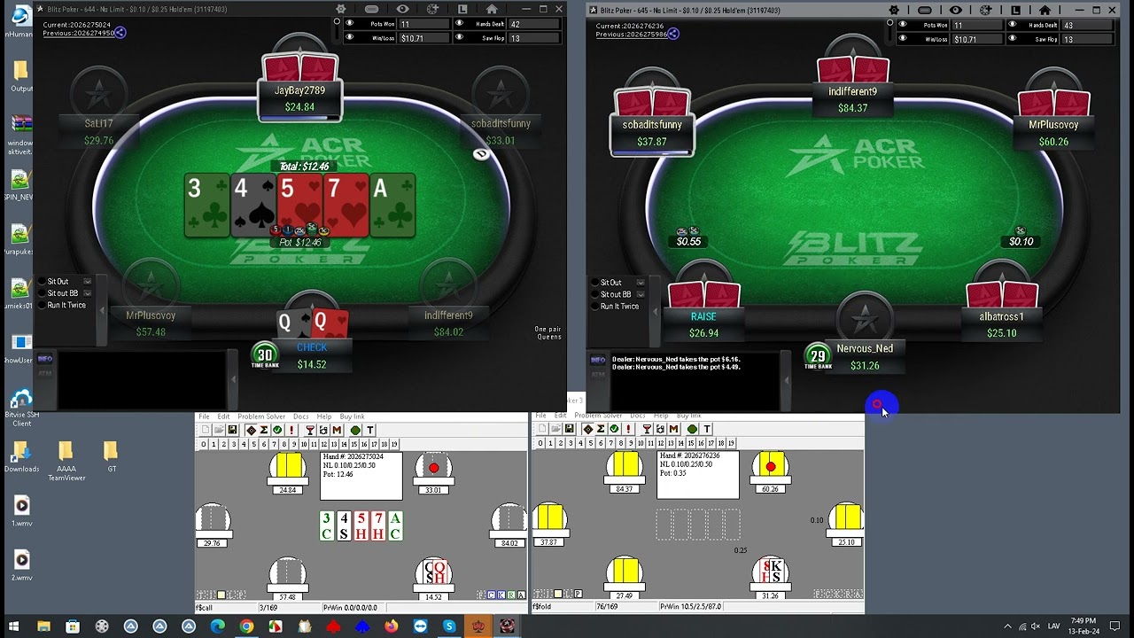
Task: Open File menu in left solver window
Action: [x=204, y=416]
